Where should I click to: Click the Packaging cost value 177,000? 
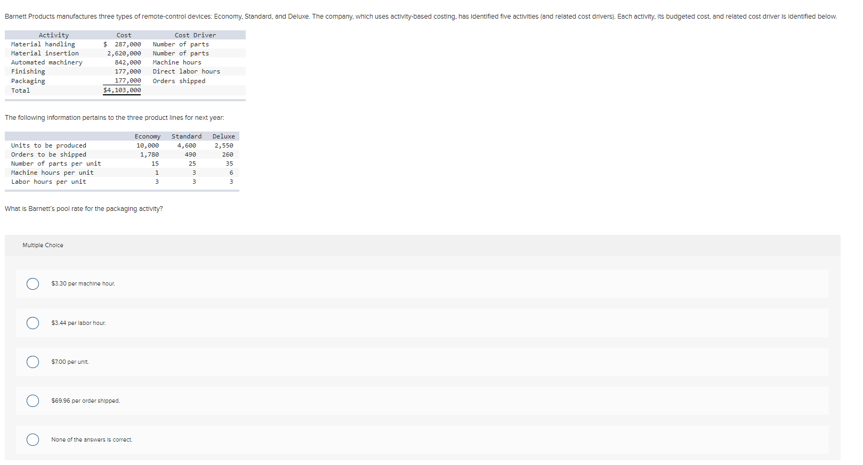pyautogui.click(x=128, y=81)
